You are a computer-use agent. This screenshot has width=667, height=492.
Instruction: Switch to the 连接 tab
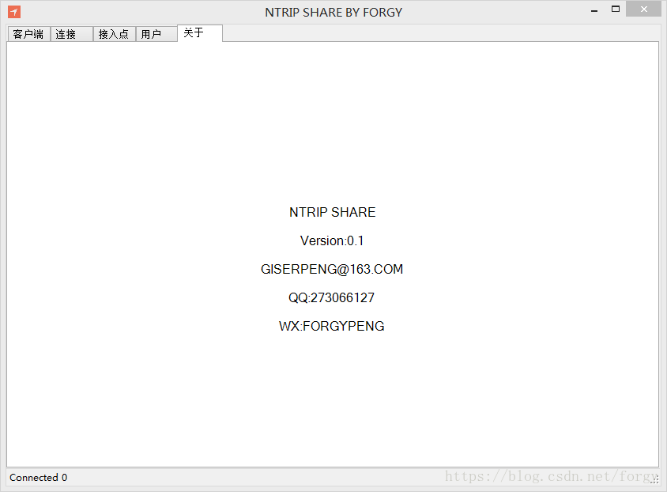click(x=71, y=34)
